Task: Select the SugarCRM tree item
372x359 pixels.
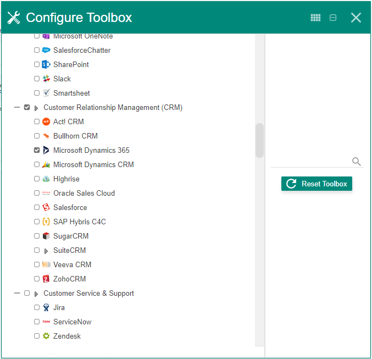Action: tap(70, 236)
